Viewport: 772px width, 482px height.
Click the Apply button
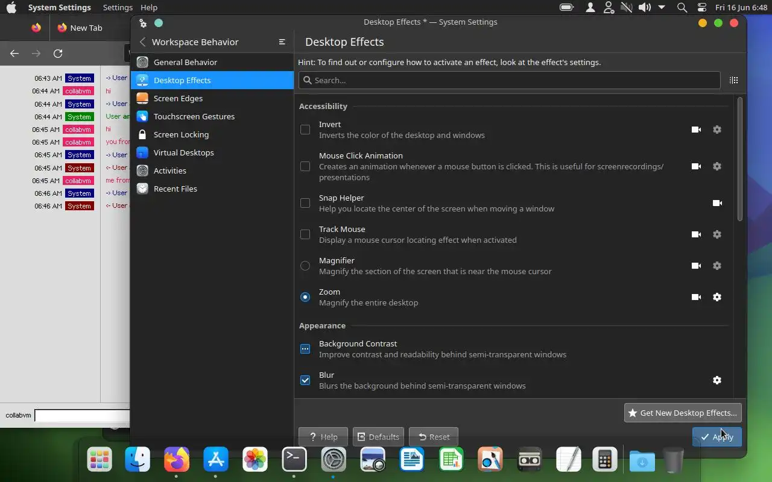coord(717,437)
